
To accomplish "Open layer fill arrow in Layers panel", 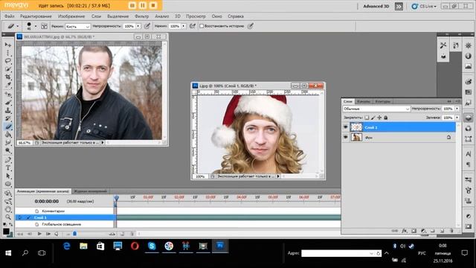I will coord(457,118).
